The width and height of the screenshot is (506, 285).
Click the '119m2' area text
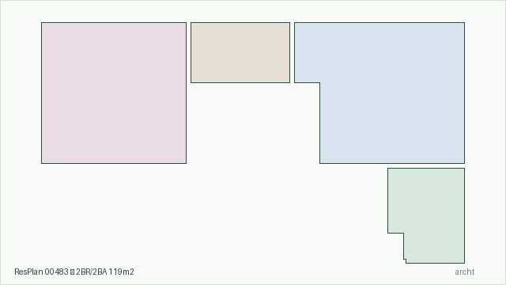[x=121, y=272]
